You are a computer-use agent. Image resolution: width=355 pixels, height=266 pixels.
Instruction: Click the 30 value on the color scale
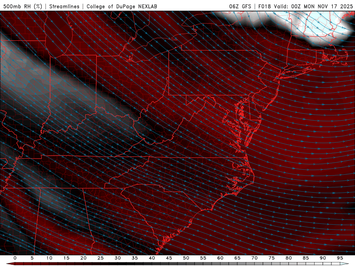coord(118,258)
